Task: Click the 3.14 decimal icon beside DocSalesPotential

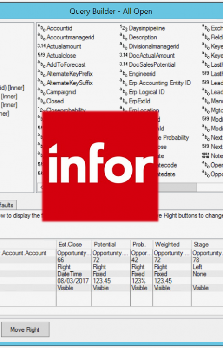Action: click(x=124, y=64)
